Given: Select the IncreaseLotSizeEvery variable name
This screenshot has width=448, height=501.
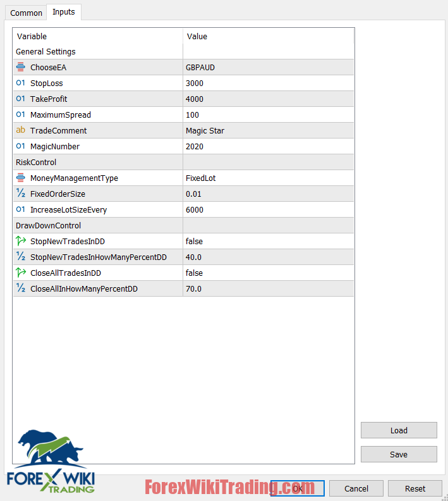Looking at the screenshot, I should click(69, 210).
